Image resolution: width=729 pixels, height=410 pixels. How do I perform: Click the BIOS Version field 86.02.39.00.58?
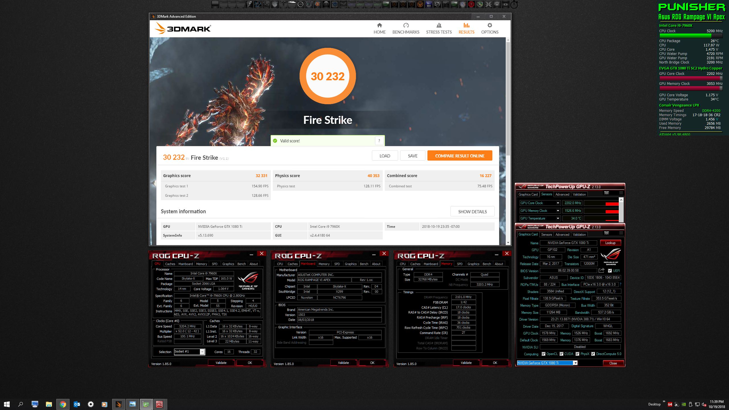(568, 270)
